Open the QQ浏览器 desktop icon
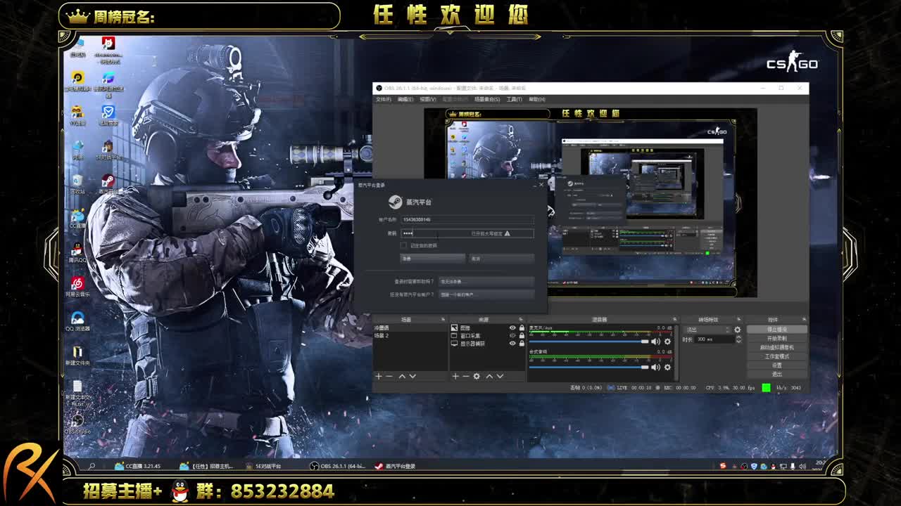The image size is (901, 506). 77,321
